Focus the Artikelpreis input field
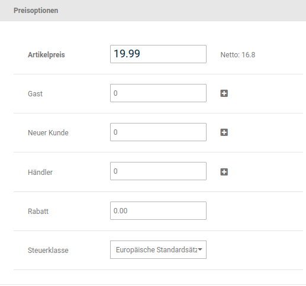 click(x=158, y=54)
